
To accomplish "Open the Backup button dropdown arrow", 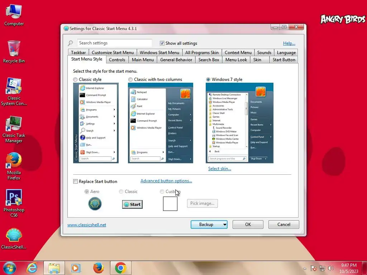I will [x=224, y=225].
